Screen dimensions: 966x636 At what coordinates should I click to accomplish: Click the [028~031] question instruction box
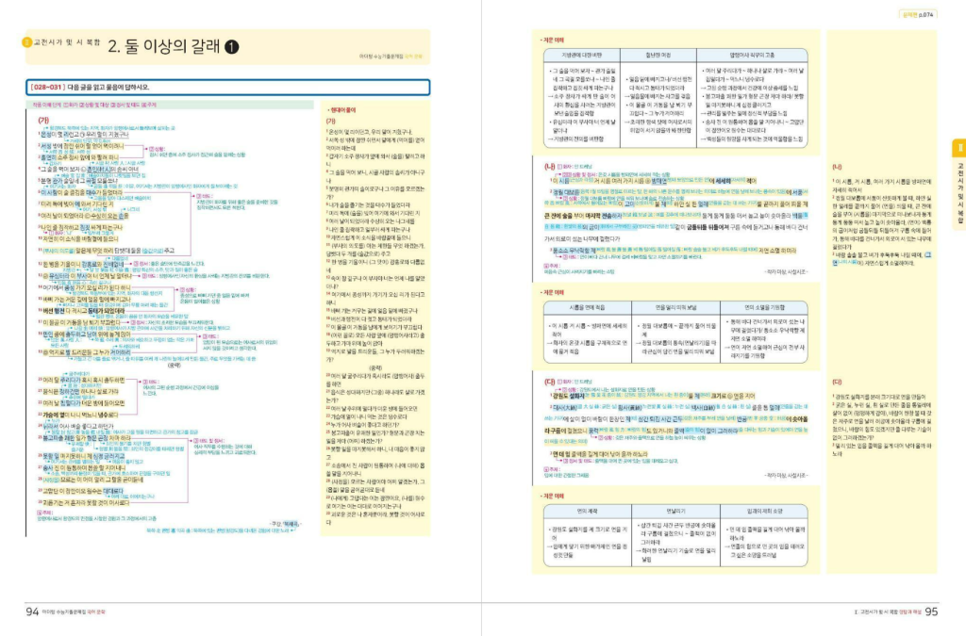click(x=226, y=88)
